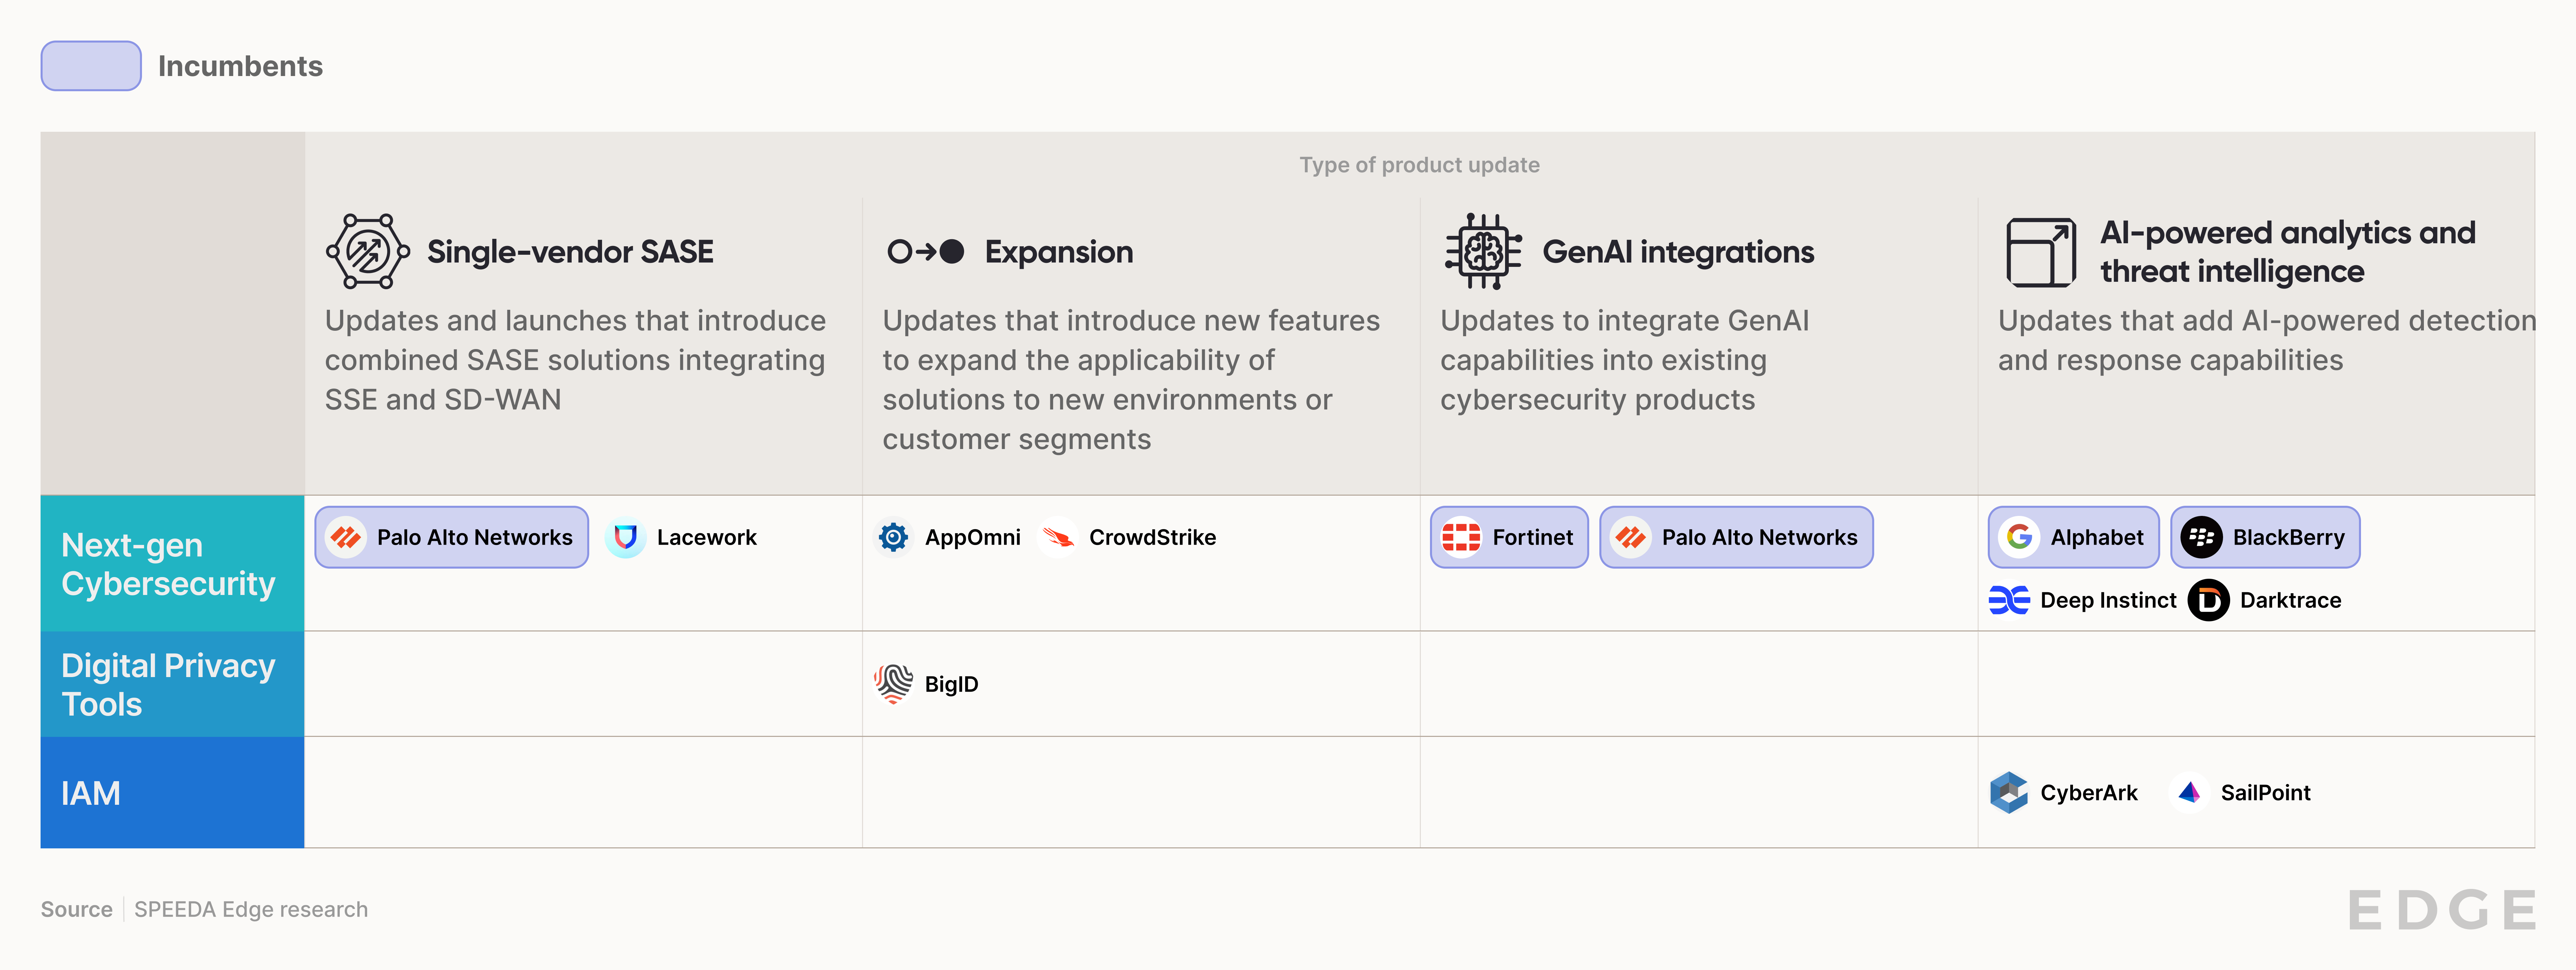
Task: Click the Darktrace D logo
Action: click(x=2209, y=600)
